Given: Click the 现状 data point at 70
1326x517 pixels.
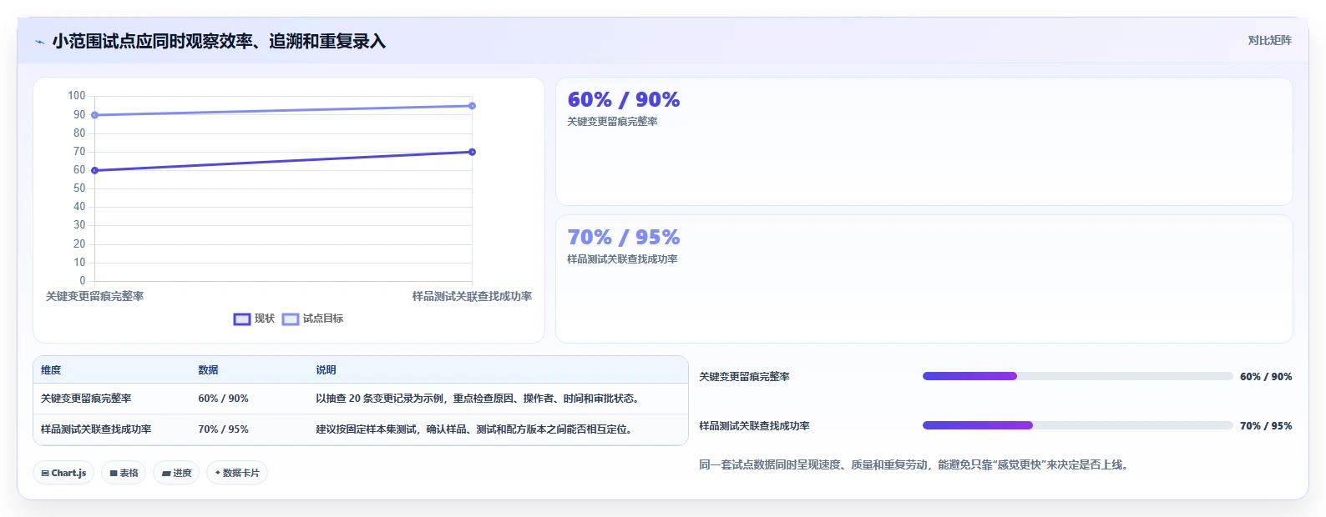Looking at the screenshot, I should click(x=472, y=152).
